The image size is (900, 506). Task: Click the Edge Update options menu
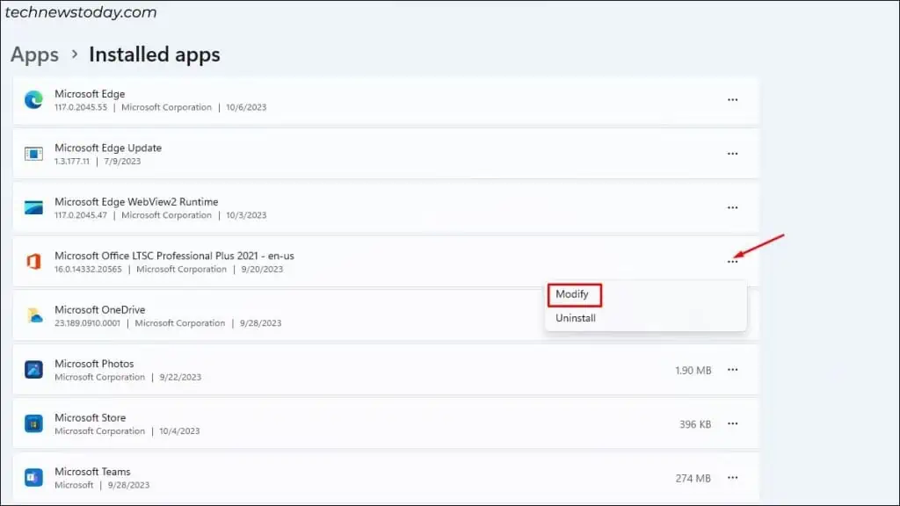click(x=733, y=153)
